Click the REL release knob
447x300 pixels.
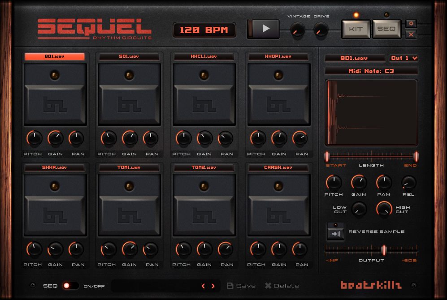[409, 182]
